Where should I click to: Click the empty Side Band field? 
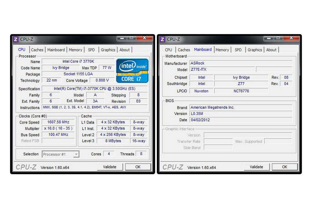click(x=218, y=148)
